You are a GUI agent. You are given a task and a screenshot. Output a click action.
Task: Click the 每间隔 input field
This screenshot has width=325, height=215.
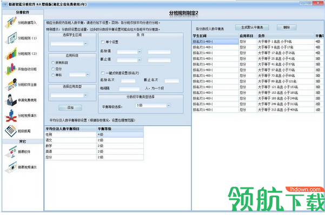pyautogui.click(x=129, y=89)
